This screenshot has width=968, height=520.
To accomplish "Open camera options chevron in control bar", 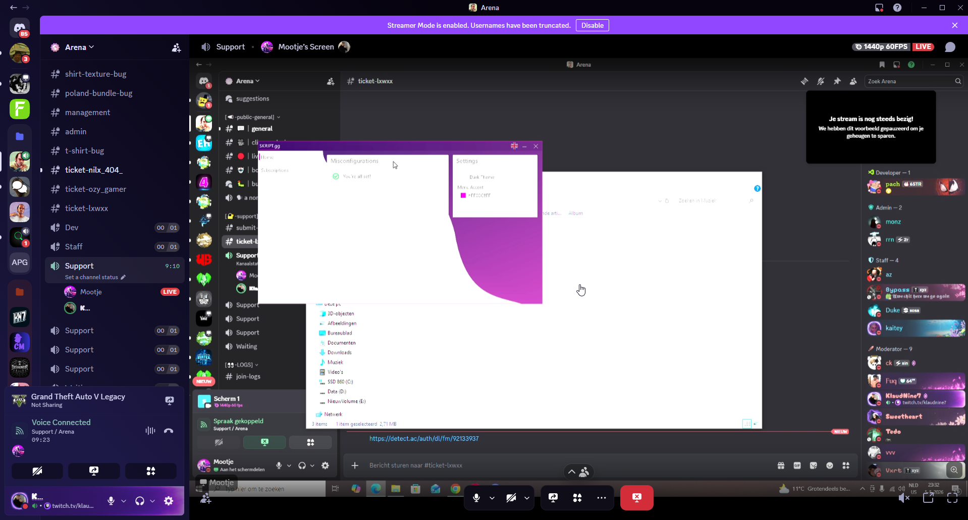I will tap(527, 498).
